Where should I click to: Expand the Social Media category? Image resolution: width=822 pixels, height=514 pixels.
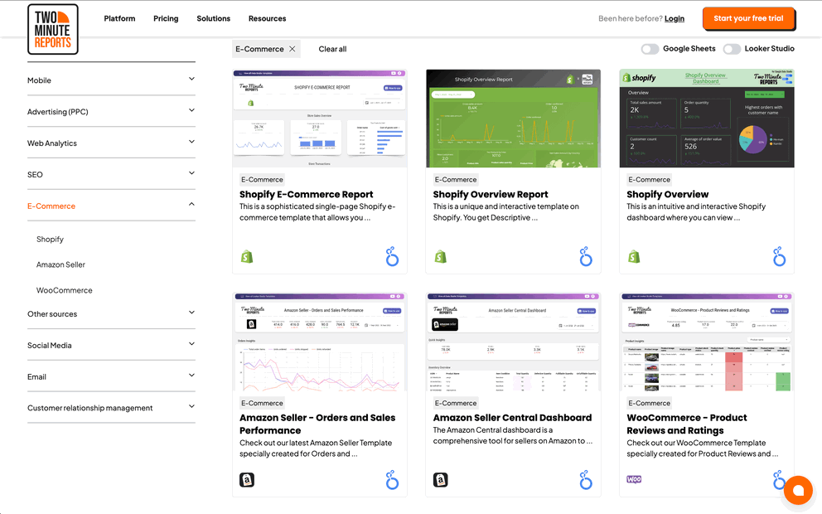coord(111,345)
